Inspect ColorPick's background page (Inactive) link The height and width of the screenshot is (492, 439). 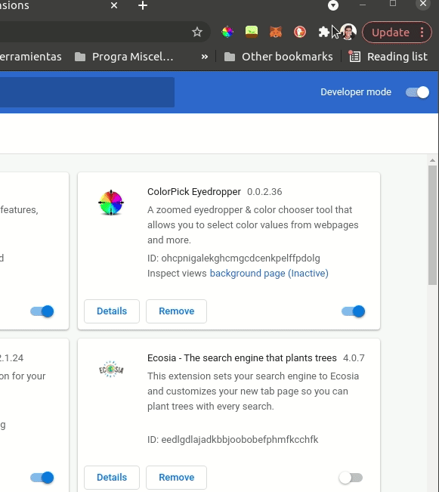pos(269,274)
